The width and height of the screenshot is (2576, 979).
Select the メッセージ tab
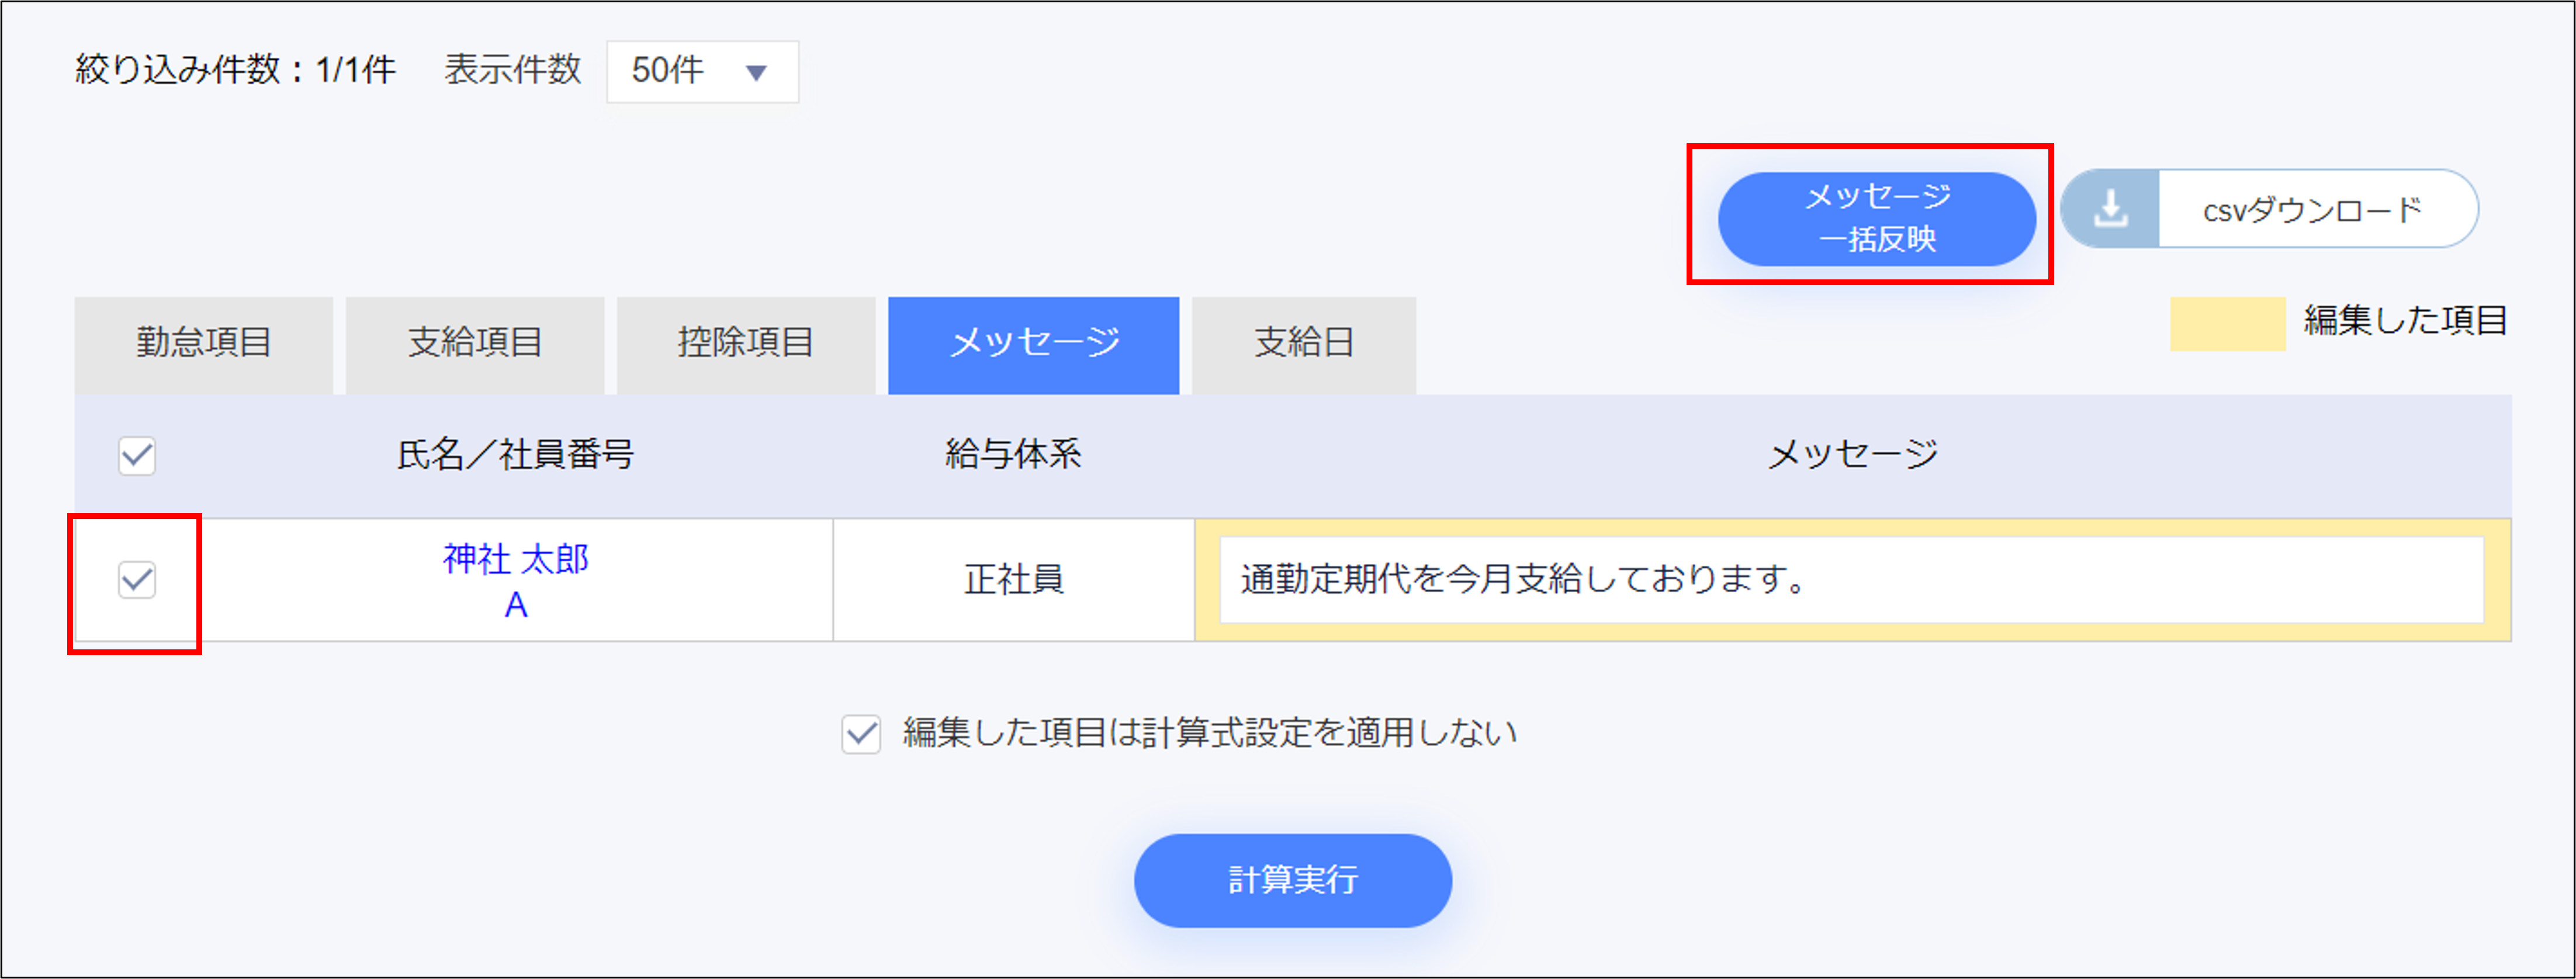tap(1034, 344)
